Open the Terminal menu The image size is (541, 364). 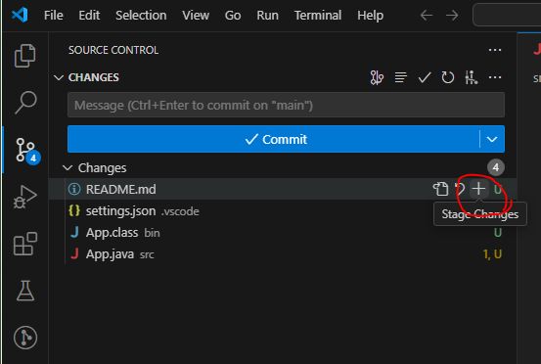tap(318, 16)
